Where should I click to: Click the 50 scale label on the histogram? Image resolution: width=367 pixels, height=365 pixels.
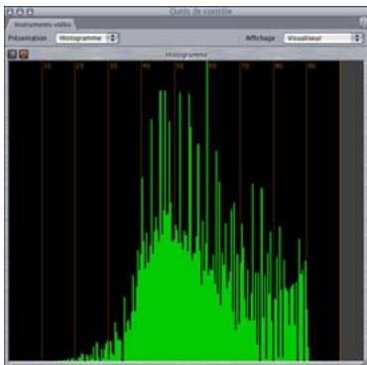click(x=180, y=66)
